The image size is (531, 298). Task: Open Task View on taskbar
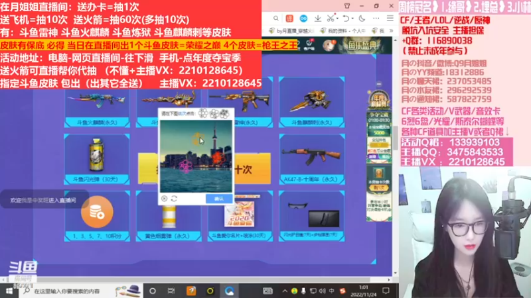pyautogui.click(x=171, y=291)
